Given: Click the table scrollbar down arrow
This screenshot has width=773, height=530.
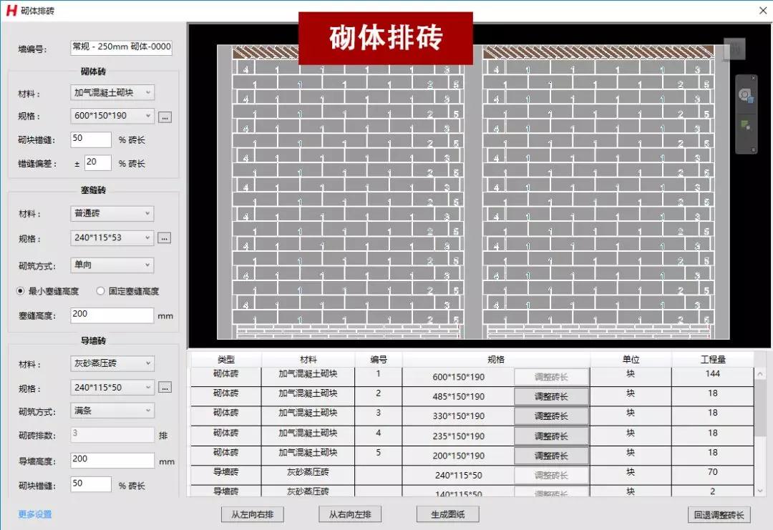Looking at the screenshot, I should (760, 491).
